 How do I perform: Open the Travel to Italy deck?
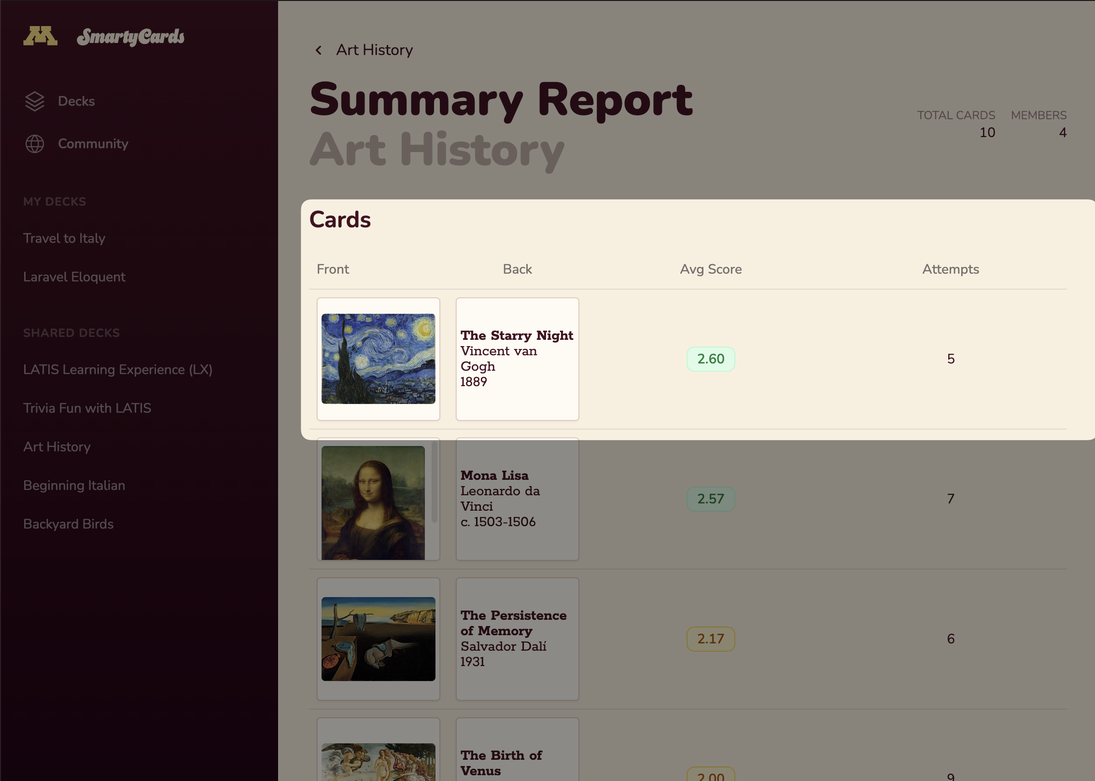coord(64,238)
